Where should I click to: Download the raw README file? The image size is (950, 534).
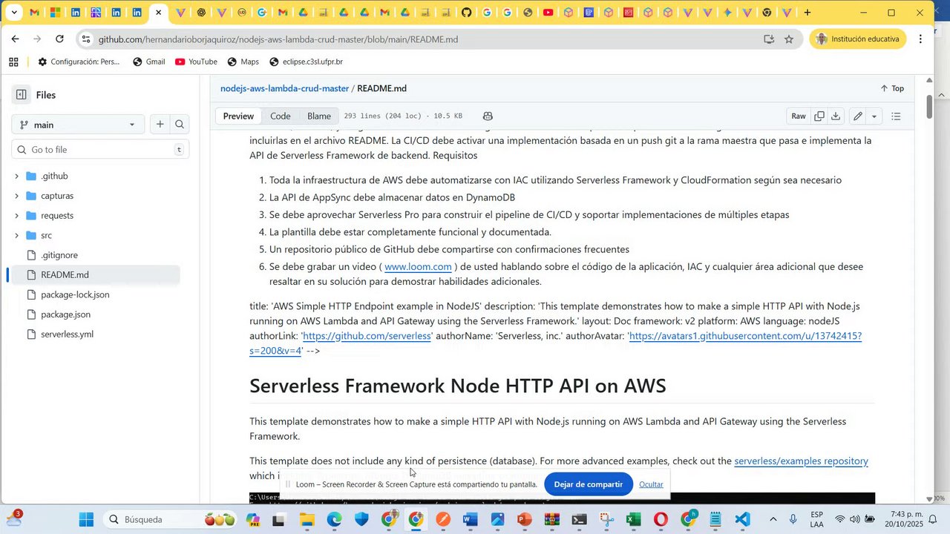point(836,116)
